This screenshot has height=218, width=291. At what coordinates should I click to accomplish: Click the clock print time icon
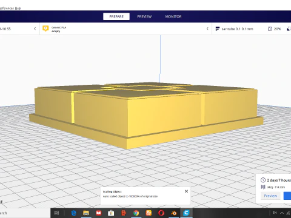coord(263,180)
